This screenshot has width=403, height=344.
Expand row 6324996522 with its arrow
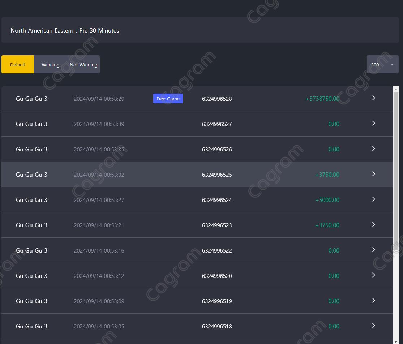374,250
